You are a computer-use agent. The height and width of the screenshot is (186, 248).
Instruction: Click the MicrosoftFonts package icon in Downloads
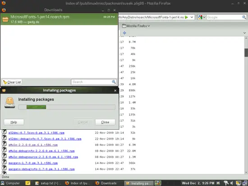[x=5, y=19]
